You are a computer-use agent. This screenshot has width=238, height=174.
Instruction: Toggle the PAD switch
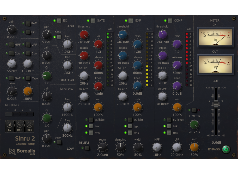coord(28,23)
